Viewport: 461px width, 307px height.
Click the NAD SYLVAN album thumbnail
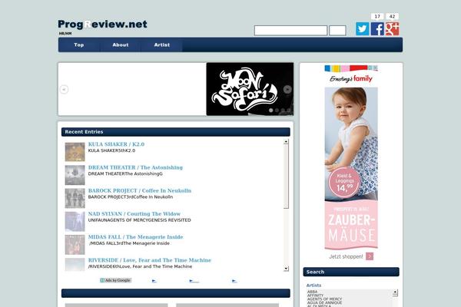pyautogui.click(x=75, y=222)
